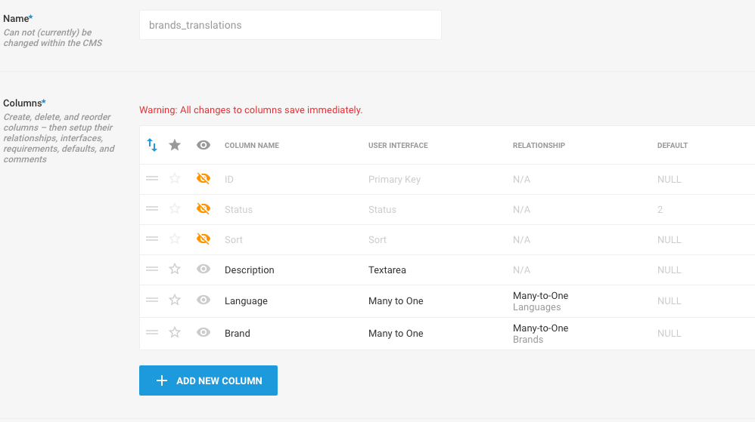Click the Add New Column button

coord(208,380)
